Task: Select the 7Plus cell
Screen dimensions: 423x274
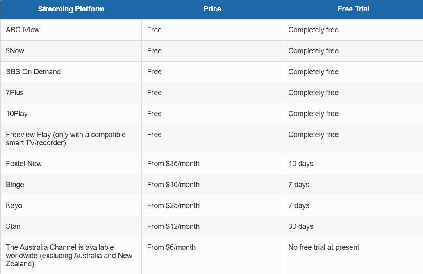Action: click(x=71, y=93)
